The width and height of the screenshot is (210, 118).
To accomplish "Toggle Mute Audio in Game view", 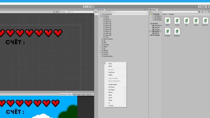I will [77, 94].
